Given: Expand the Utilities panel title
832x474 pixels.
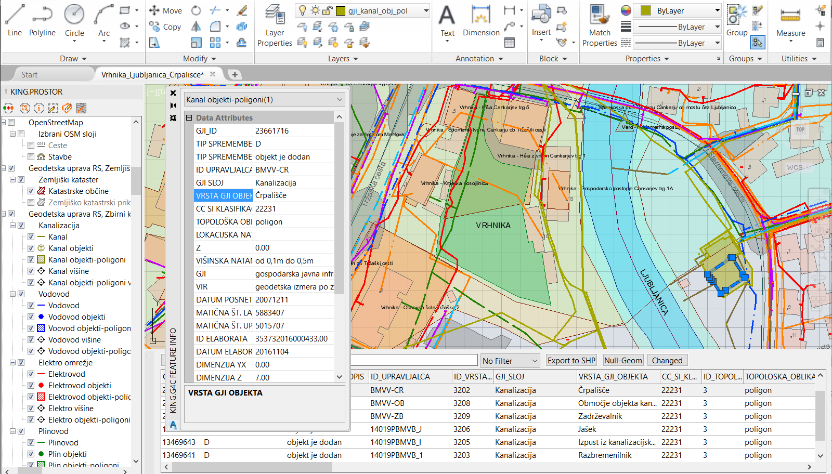Looking at the screenshot, I should 799,59.
